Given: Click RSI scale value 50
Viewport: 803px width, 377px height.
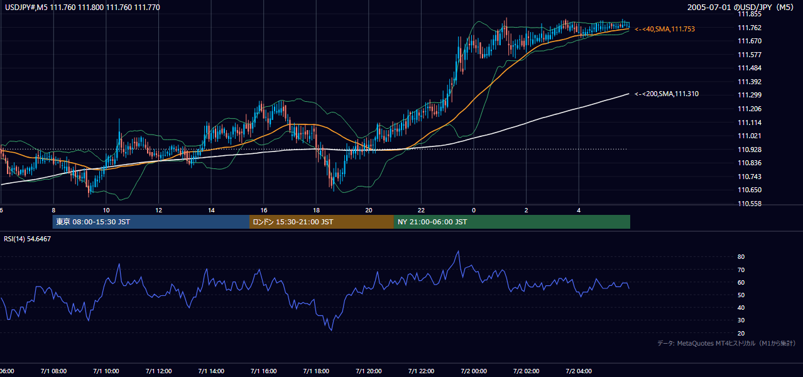Looking at the screenshot, I should point(741,295).
